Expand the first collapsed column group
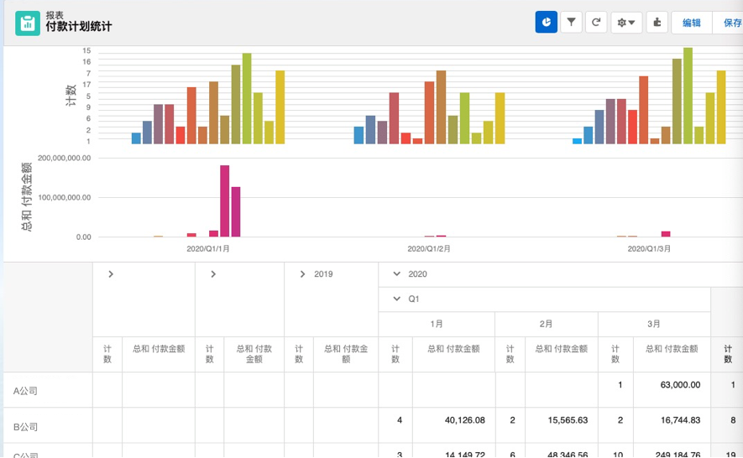743x458 pixels. (111, 274)
